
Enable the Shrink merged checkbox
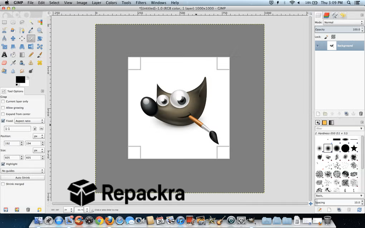point(3,184)
